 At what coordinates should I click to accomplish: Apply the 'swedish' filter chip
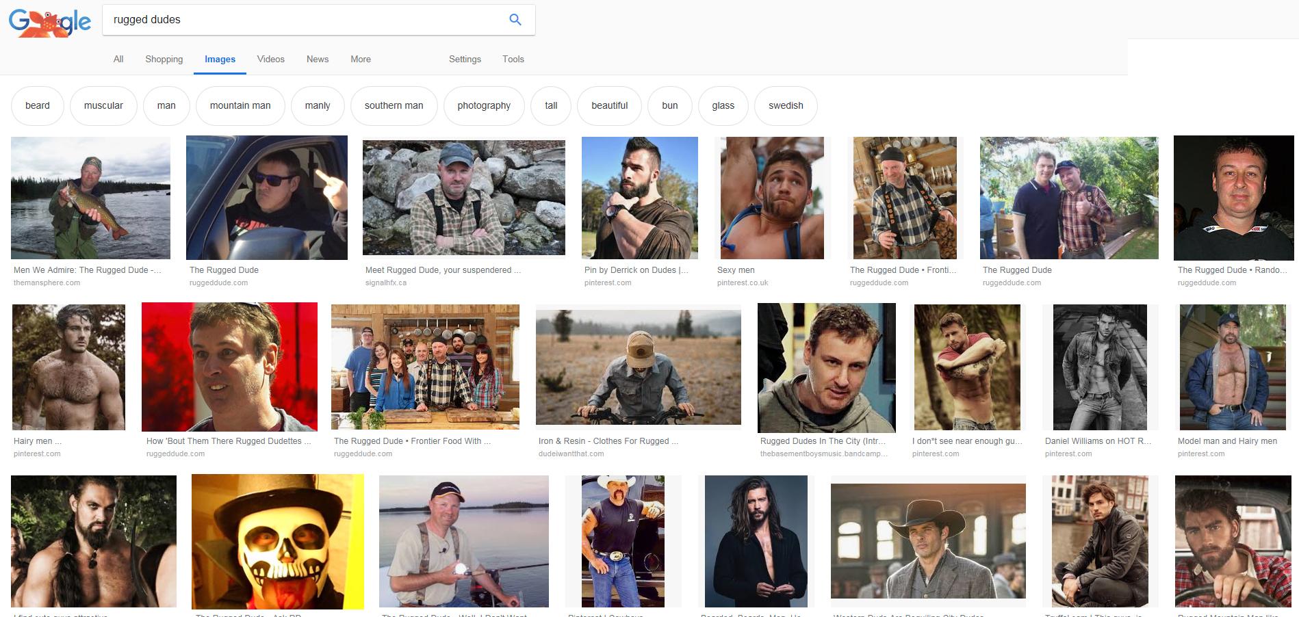pyautogui.click(x=786, y=105)
